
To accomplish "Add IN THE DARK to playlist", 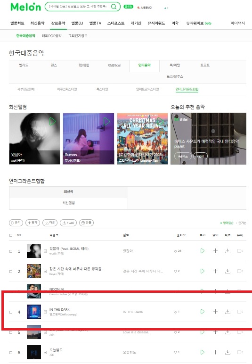I will pyautogui.click(x=215, y=312).
